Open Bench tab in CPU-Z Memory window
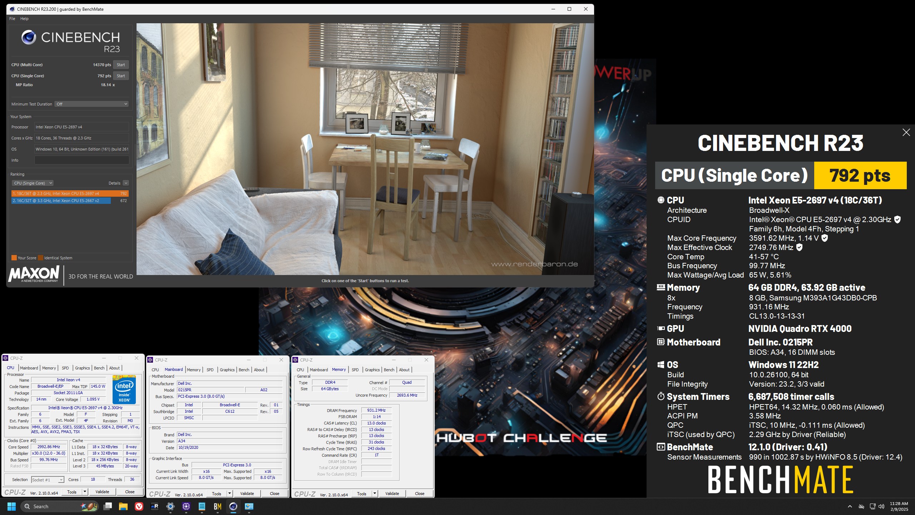Viewport: 915px width, 515px height. coord(389,370)
